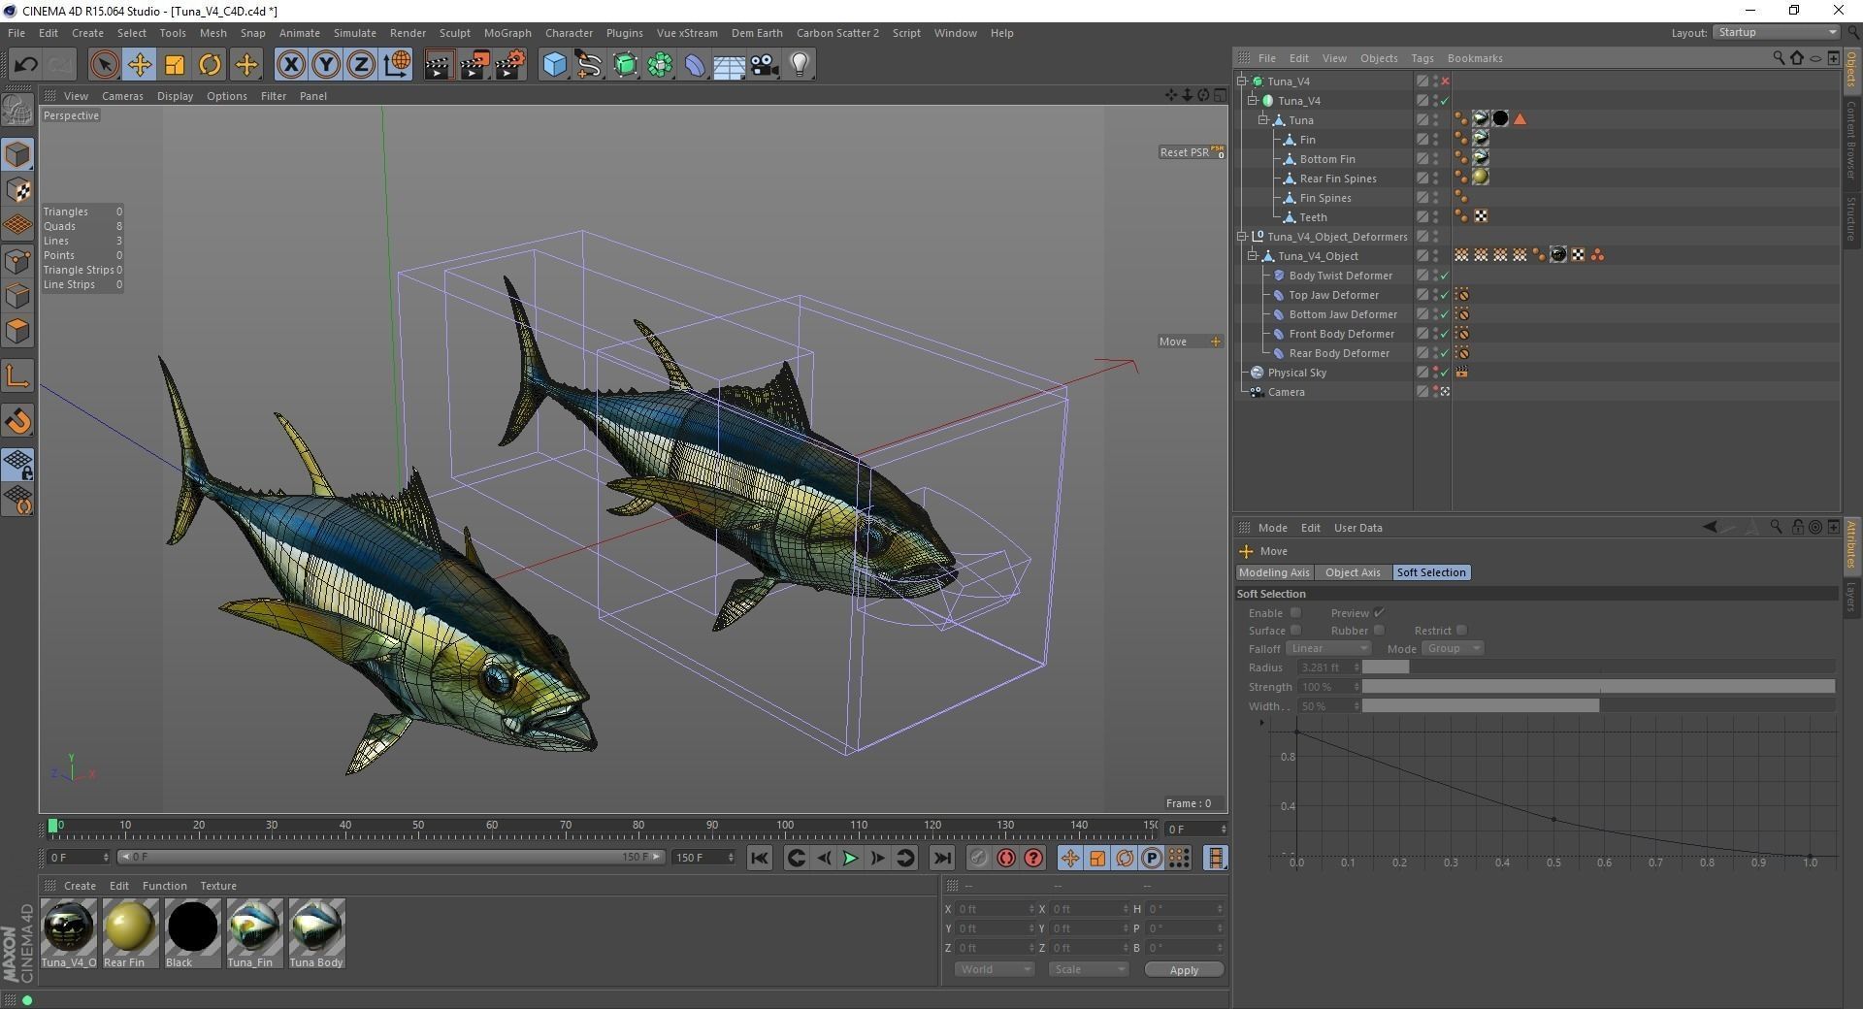Collapse the Tuna_V4_Object node
Image resolution: width=1863 pixels, height=1009 pixels.
[x=1253, y=256]
